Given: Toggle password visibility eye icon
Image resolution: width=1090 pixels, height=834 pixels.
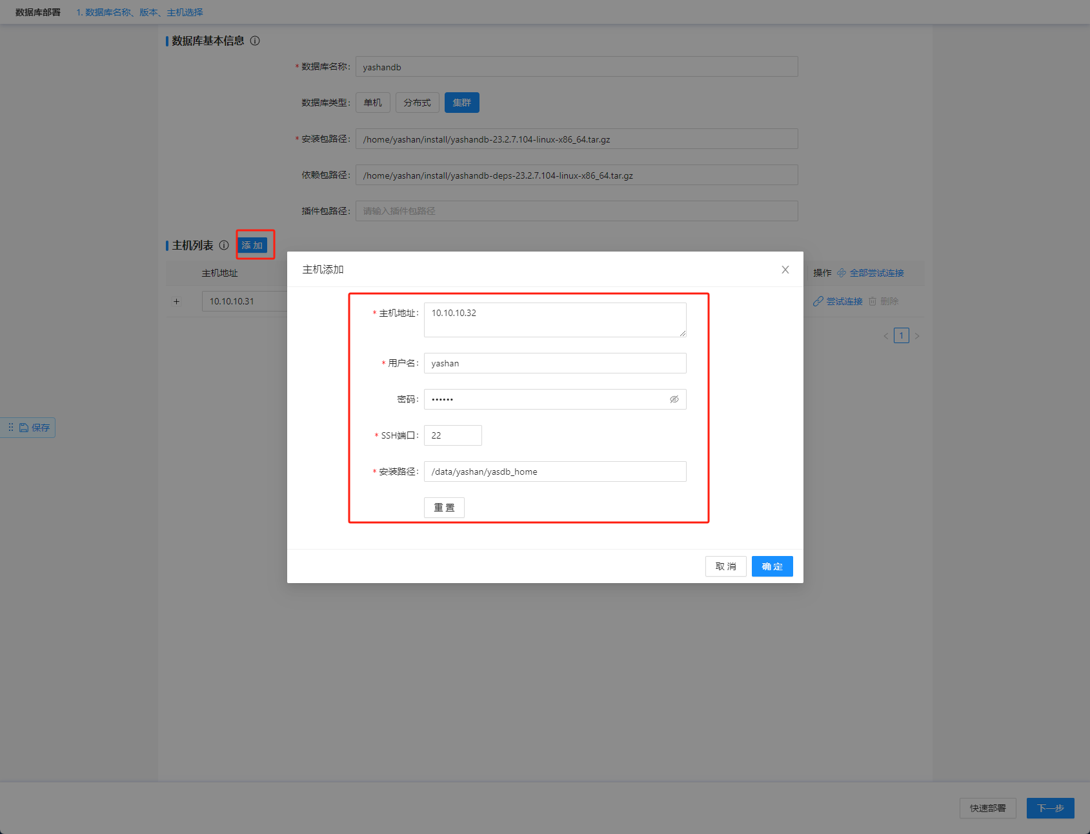Looking at the screenshot, I should click(x=674, y=399).
